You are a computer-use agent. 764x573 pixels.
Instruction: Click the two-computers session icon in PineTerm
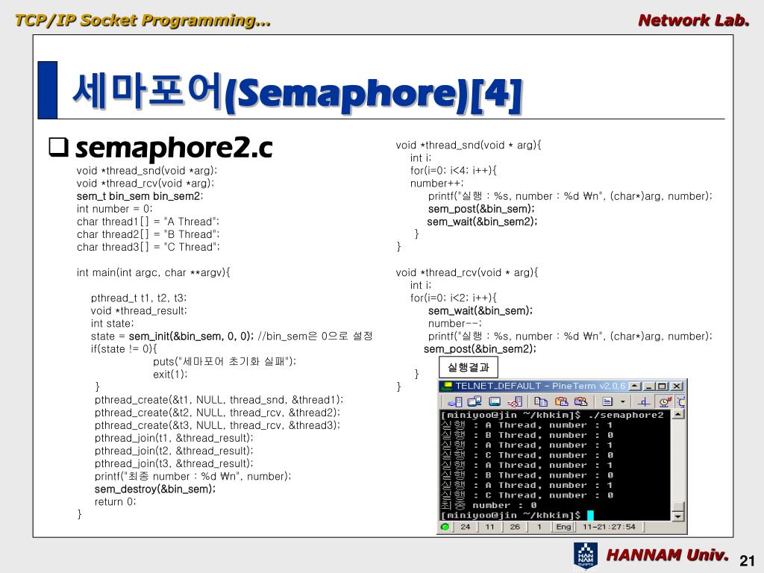pos(474,402)
